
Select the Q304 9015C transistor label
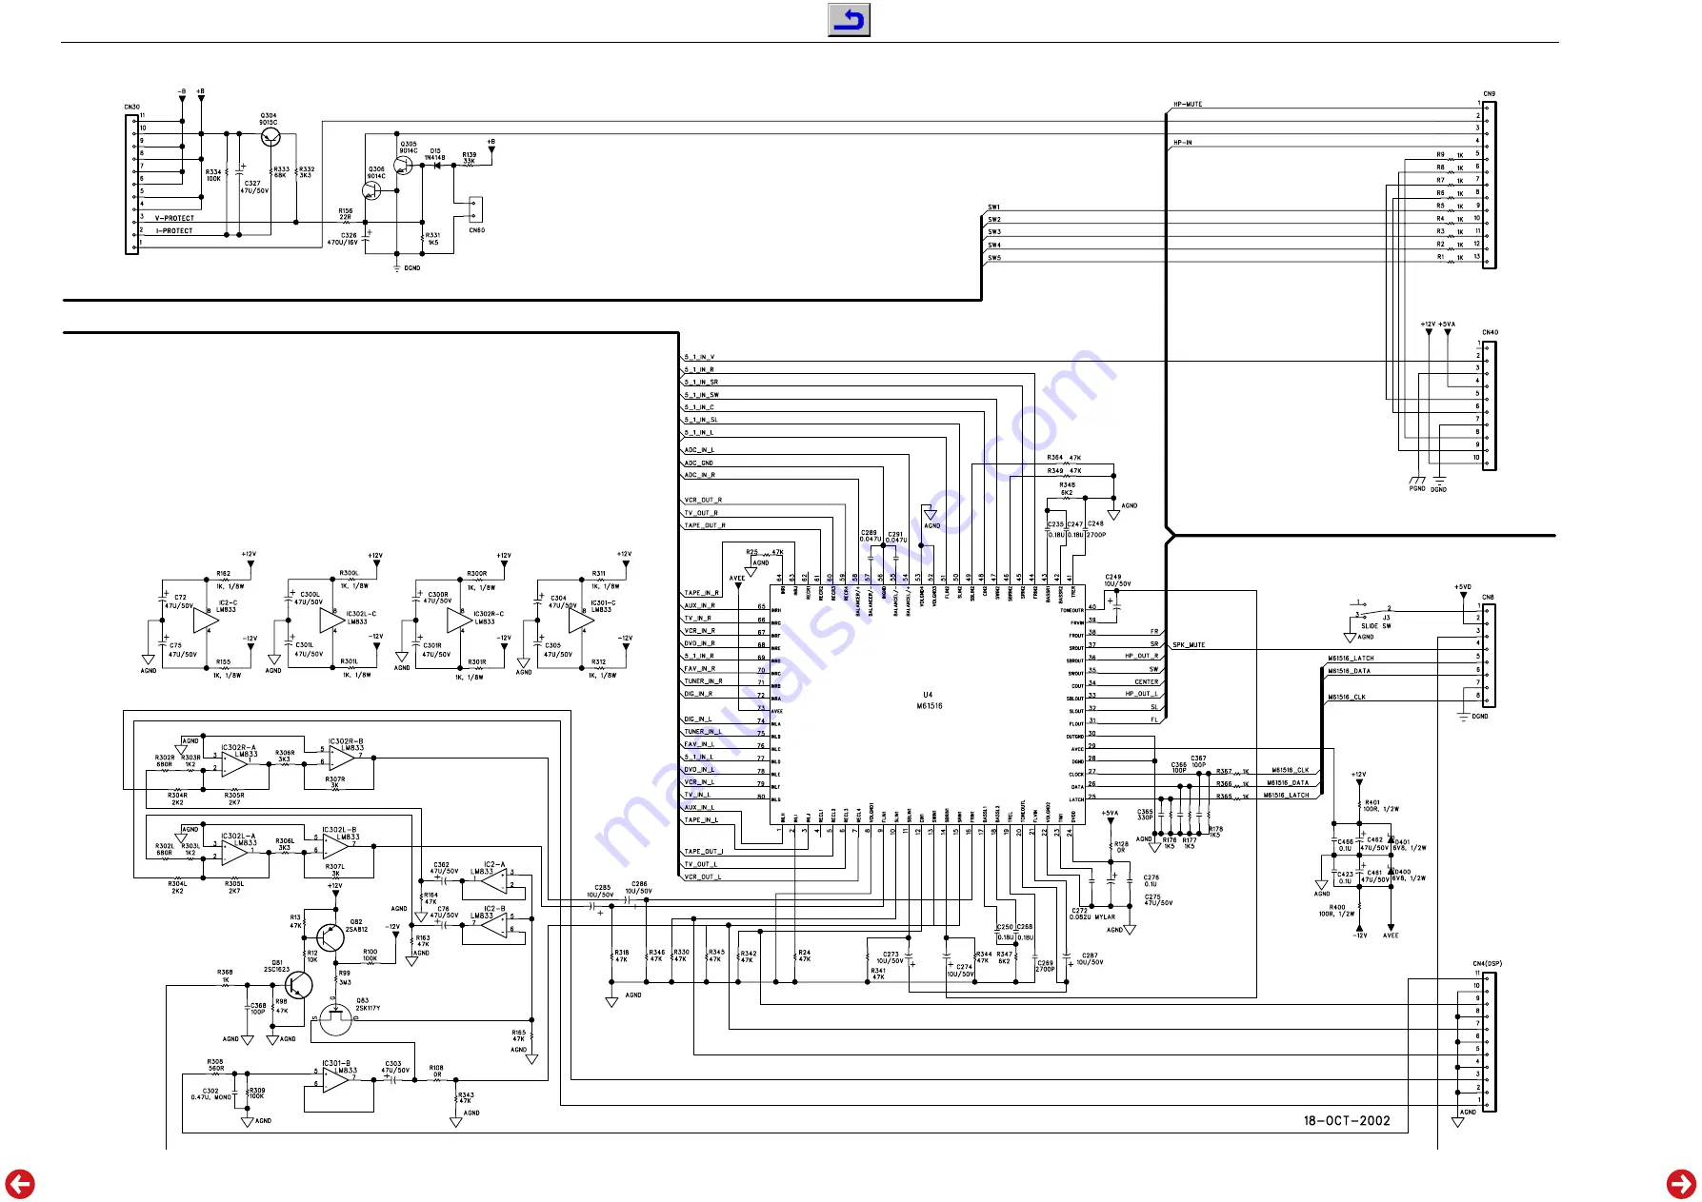coord(269,119)
